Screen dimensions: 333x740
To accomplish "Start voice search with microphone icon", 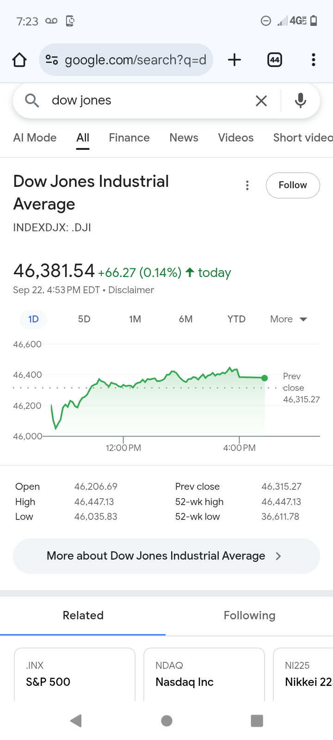I will [301, 100].
